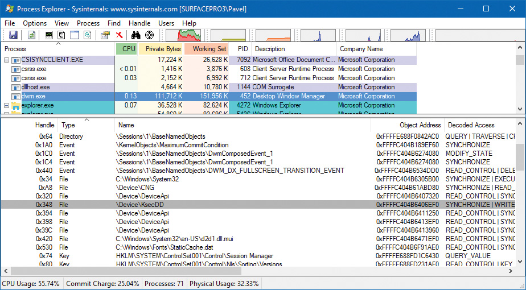Click the CPU usage graph in toolbar

[182, 35]
